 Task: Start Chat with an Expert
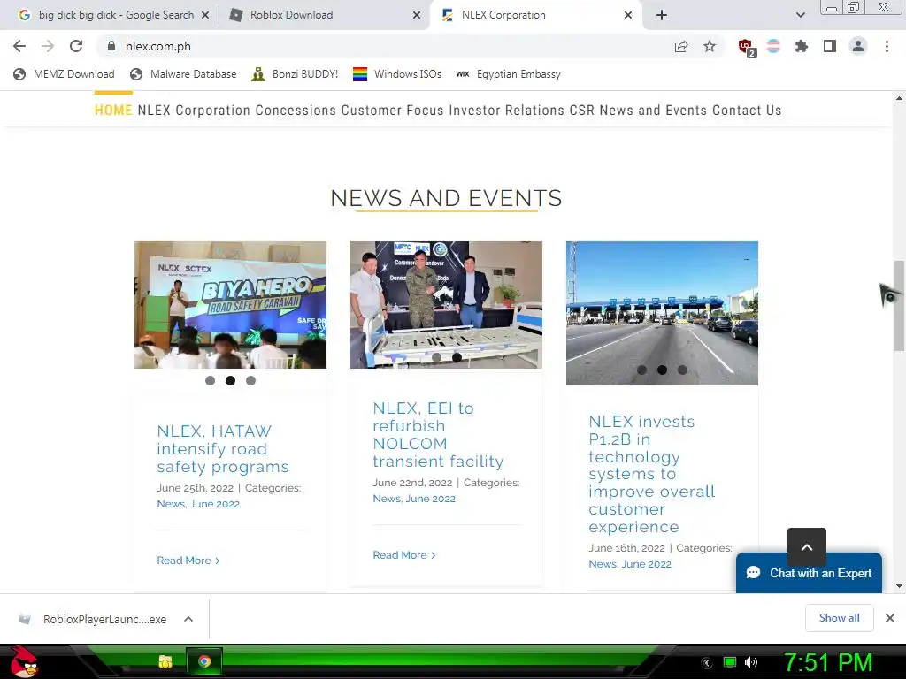point(809,573)
